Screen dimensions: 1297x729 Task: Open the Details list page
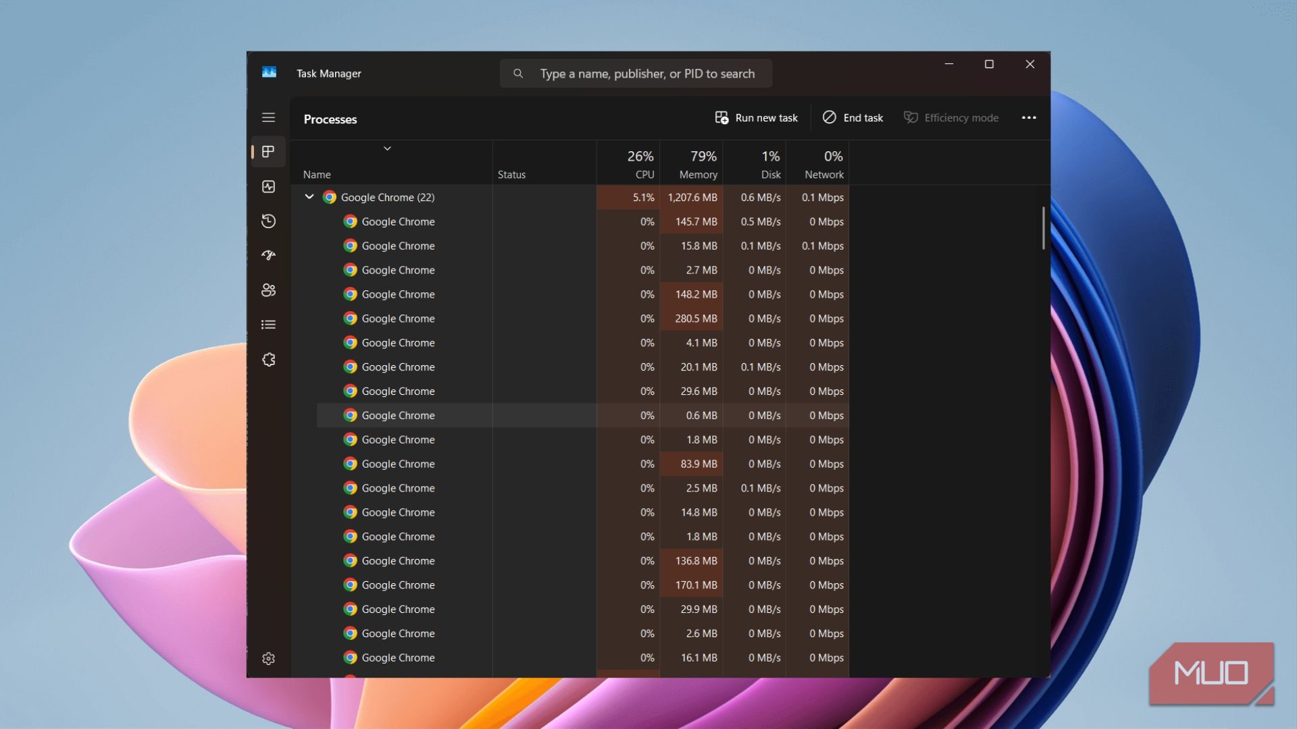click(268, 325)
